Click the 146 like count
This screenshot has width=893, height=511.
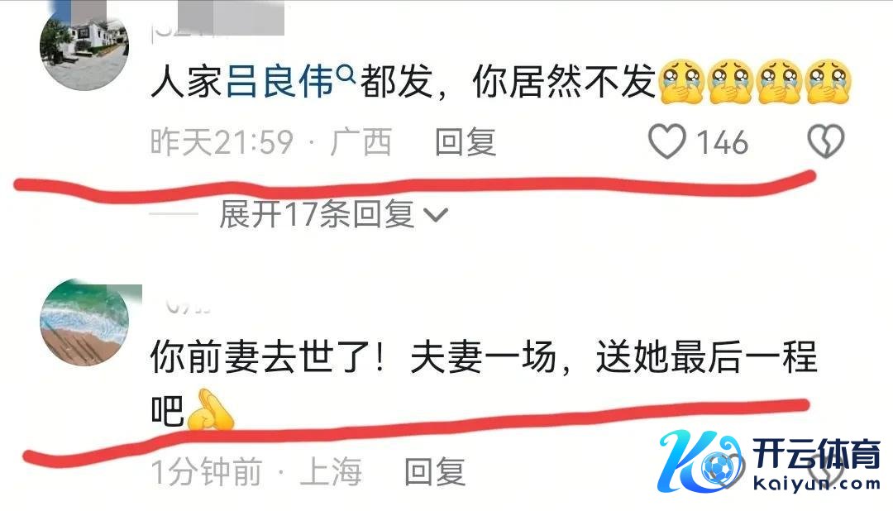point(722,142)
